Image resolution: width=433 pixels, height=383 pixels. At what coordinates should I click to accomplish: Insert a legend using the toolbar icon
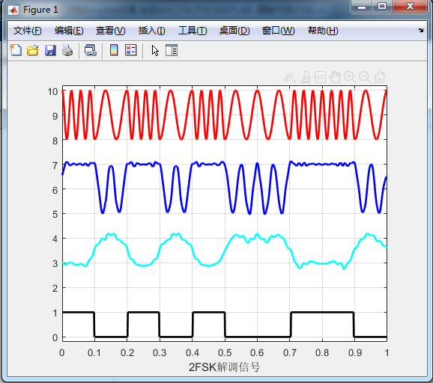tap(130, 50)
